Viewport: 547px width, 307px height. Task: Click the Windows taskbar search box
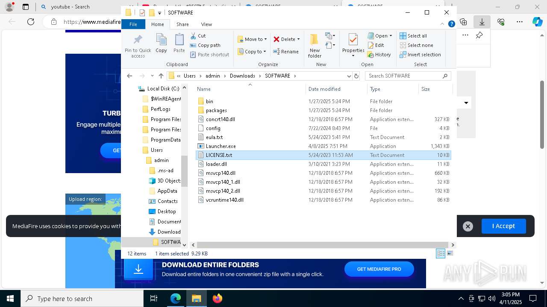[82, 298]
